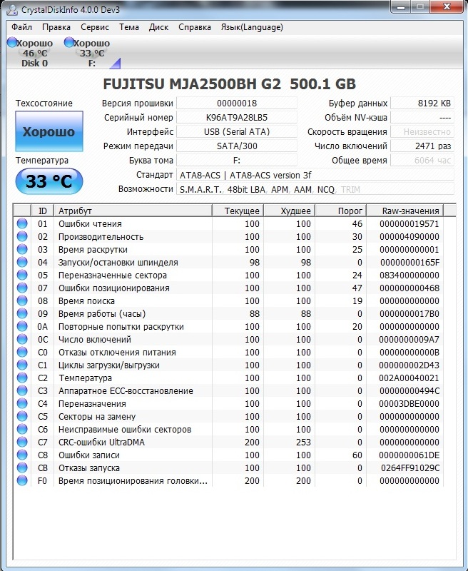Open the Файл menu
This screenshot has height=571, width=468.
[21, 27]
